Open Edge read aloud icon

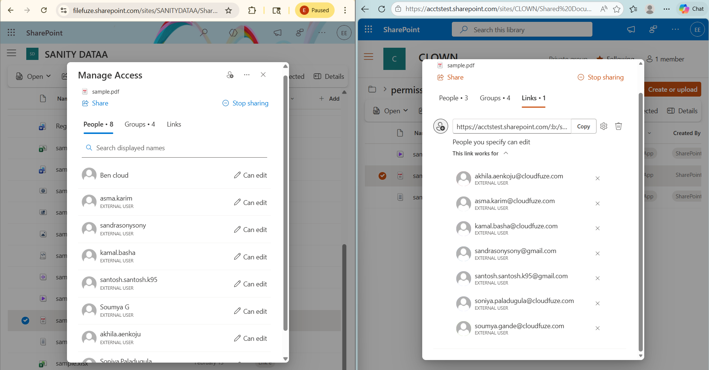point(604,9)
